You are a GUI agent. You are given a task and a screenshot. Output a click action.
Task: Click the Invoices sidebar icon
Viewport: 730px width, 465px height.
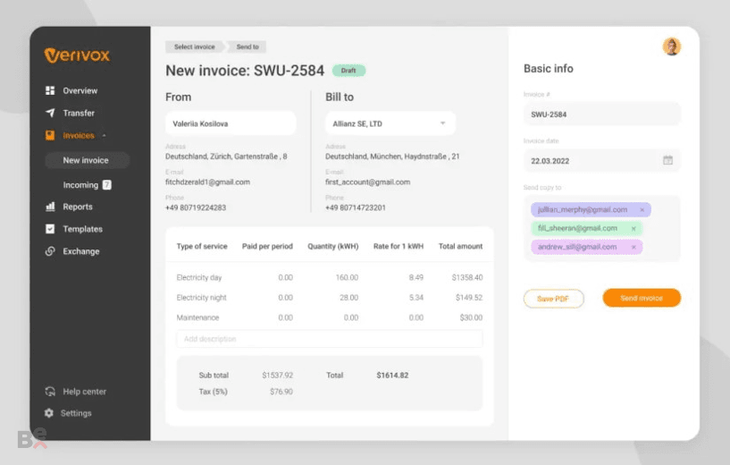click(x=50, y=135)
